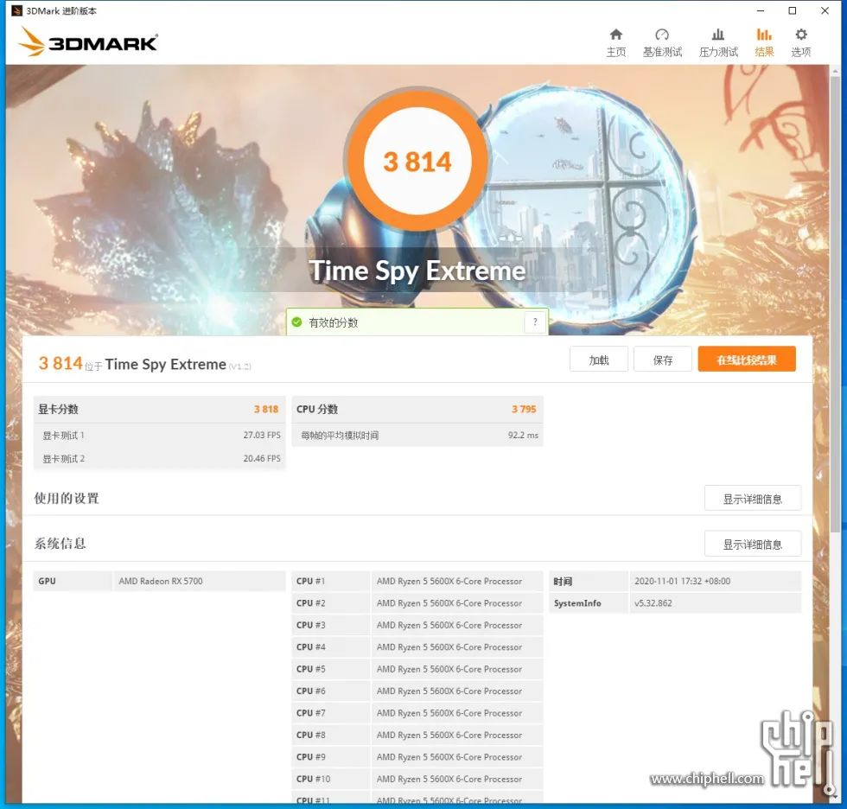Click the 3 814 score circle
Image resolution: width=847 pixels, height=809 pixels.
click(417, 162)
